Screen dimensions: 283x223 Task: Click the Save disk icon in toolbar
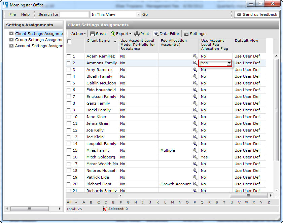pos(93,34)
